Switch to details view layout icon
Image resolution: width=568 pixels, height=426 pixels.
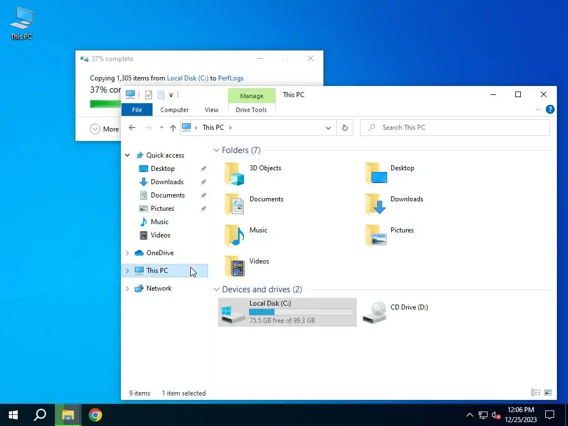click(x=535, y=393)
